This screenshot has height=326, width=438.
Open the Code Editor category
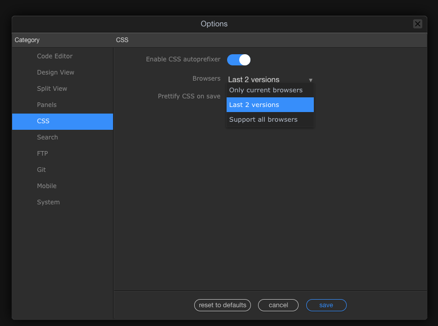click(x=55, y=56)
